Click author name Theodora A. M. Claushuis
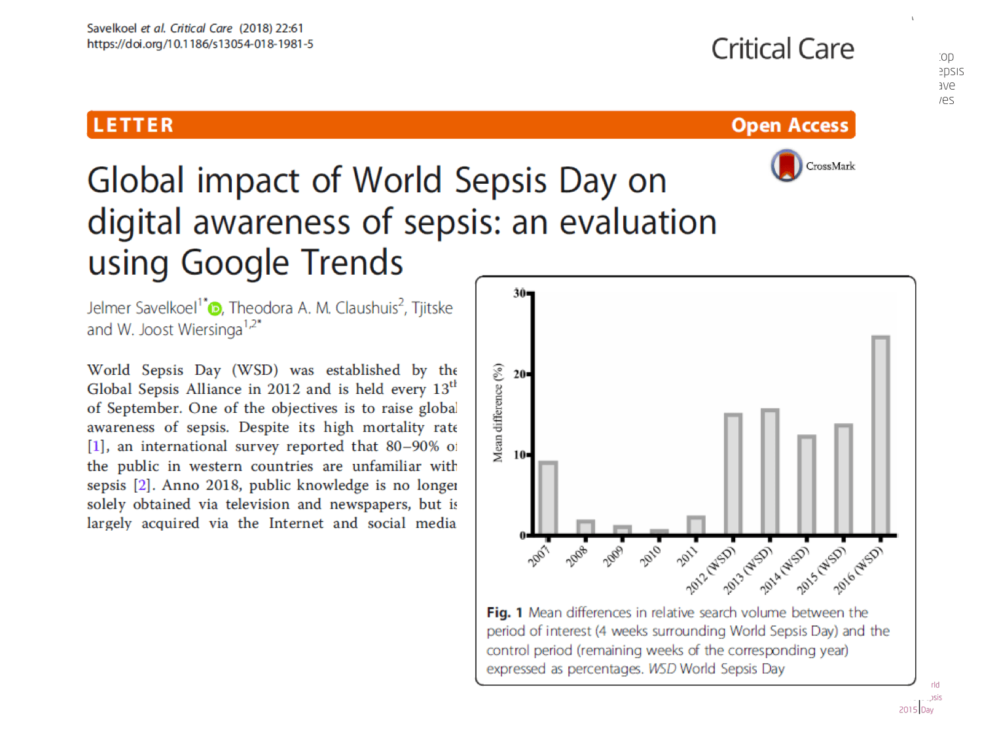Image resolution: width=982 pixels, height=736 pixels. click(316, 307)
